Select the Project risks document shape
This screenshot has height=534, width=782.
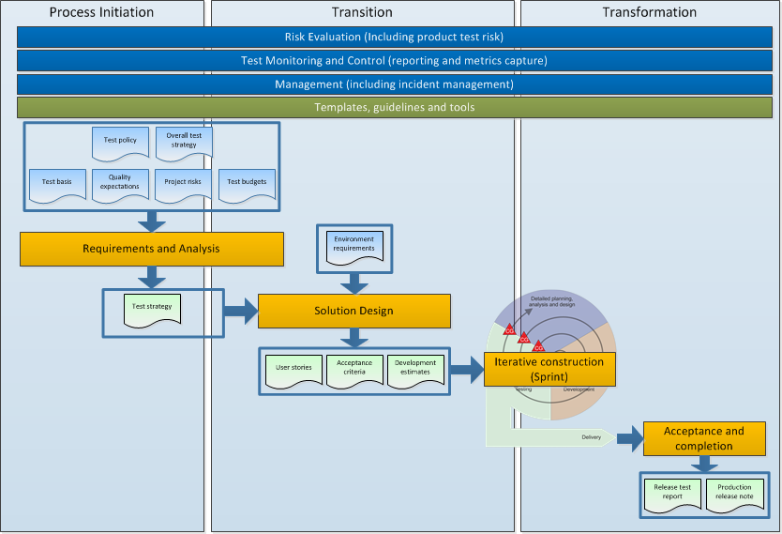(x=183, y=186)
